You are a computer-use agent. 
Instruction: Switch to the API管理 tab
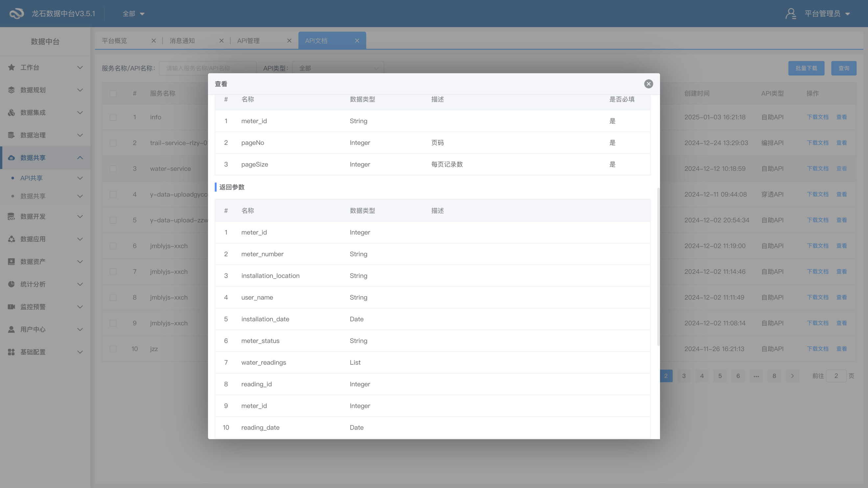248,41
